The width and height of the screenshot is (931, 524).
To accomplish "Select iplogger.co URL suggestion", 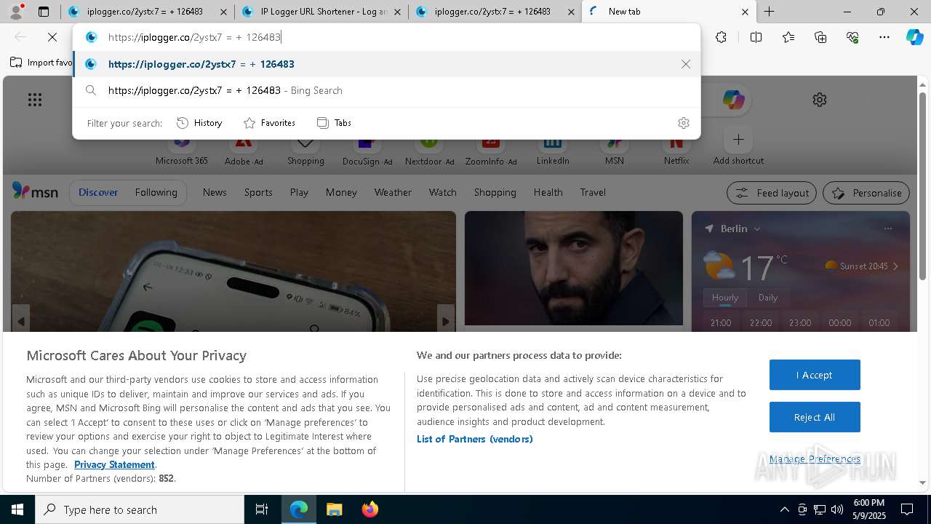I will (386, 64).
